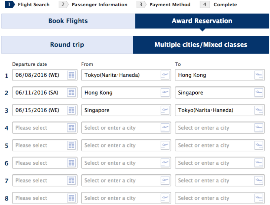
Task: Click arrival plane icon in row 5 To field
Action: (259, 145)
